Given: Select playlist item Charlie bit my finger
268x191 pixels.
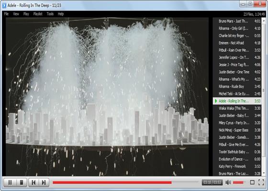Looking at the screenshot, I should [x=237, y=36].
